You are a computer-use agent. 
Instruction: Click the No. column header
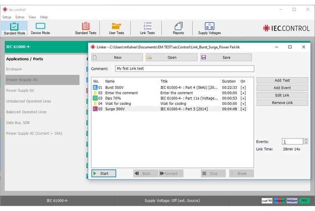tap(98, 81)
